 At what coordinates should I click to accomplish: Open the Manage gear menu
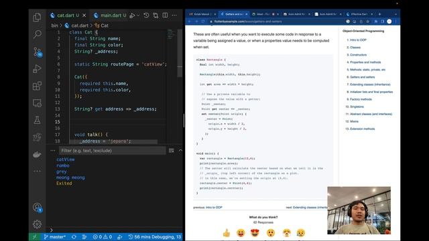pyautogui.click(x=38, y=224)
